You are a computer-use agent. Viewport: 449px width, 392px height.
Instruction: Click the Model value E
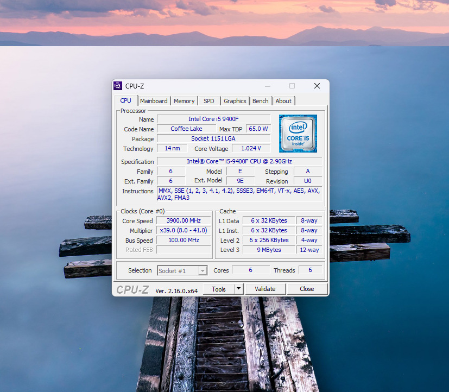[x=241, y=171]
